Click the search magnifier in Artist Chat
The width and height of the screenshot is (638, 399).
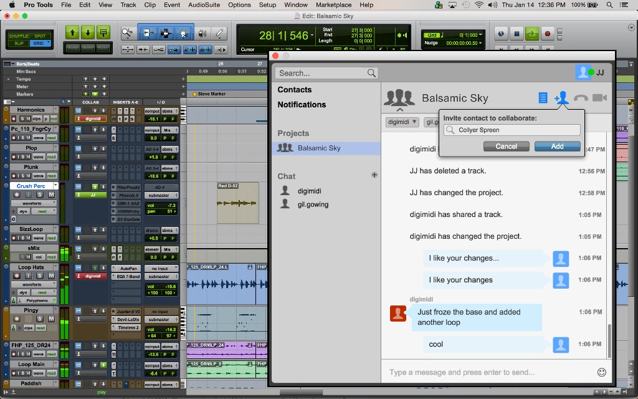(371, 73)
